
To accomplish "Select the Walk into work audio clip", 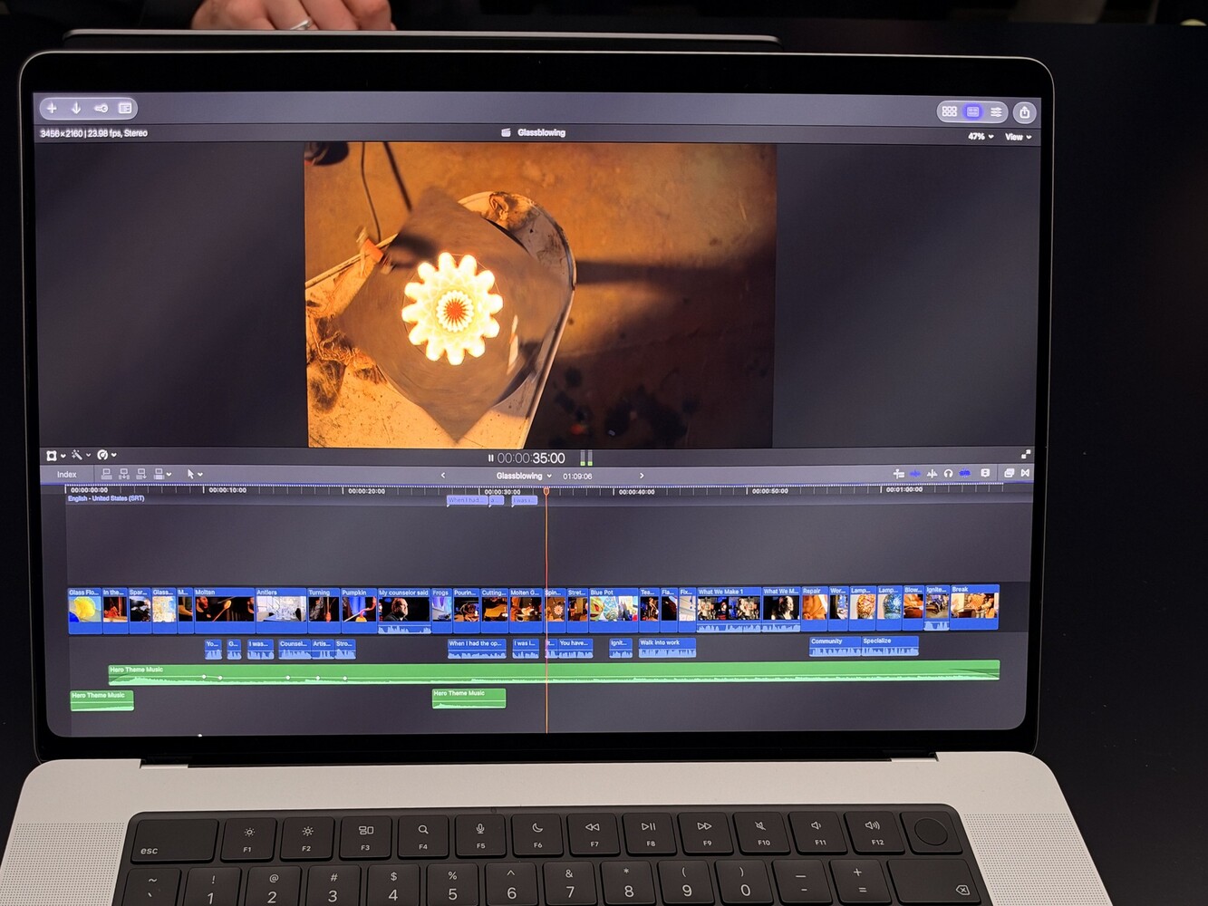I will click(667, 648).
